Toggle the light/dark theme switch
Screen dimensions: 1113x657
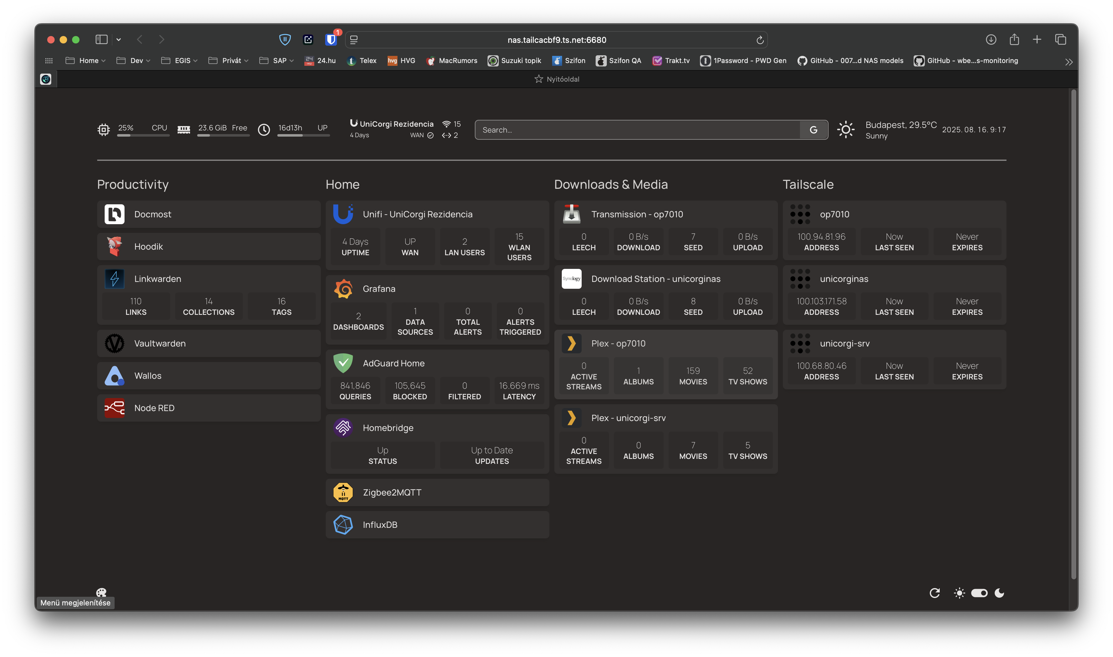coord(979,593)
